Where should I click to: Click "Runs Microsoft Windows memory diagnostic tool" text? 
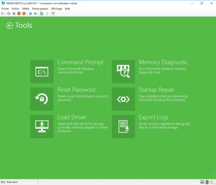point(162,71)
